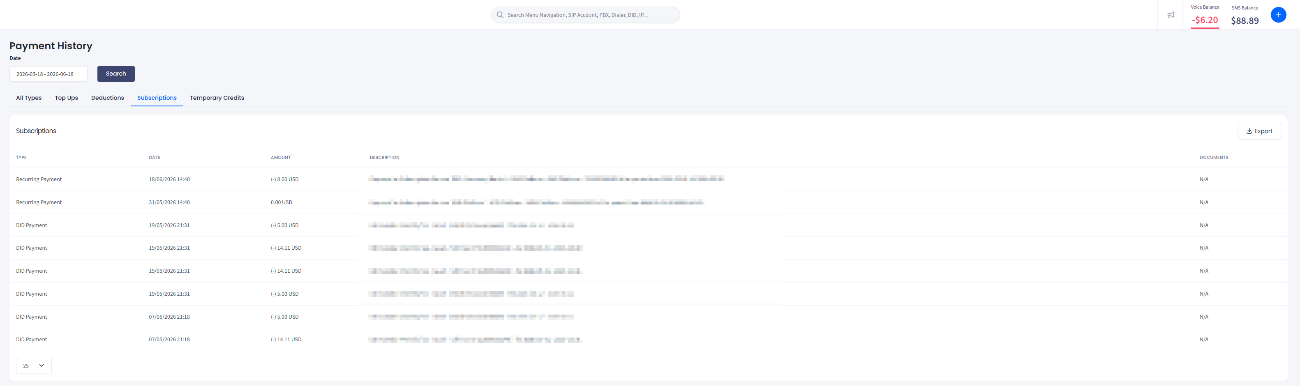Click the 18/06/2026 14:40 date cell
1300x386 pixels.
[169, 179]
